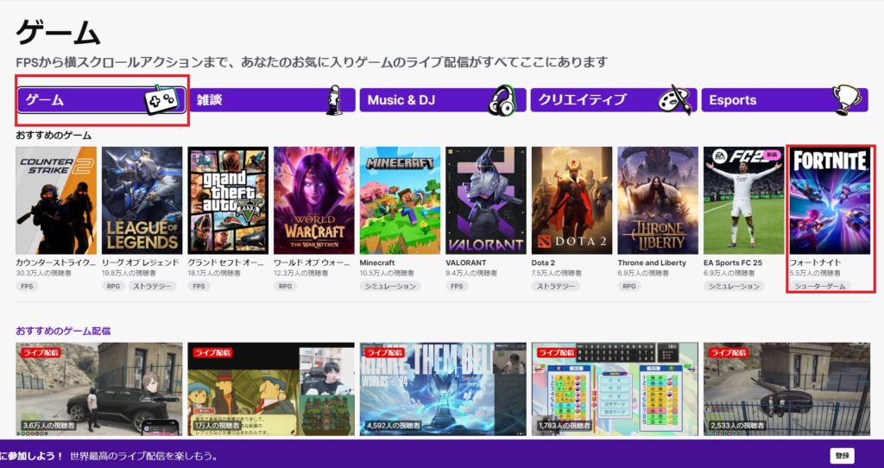
Task: Open the ゲーム category tab
Action: click(x=102, y=100)
